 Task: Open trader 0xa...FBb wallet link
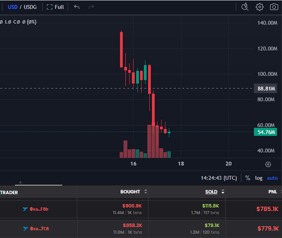39,209
